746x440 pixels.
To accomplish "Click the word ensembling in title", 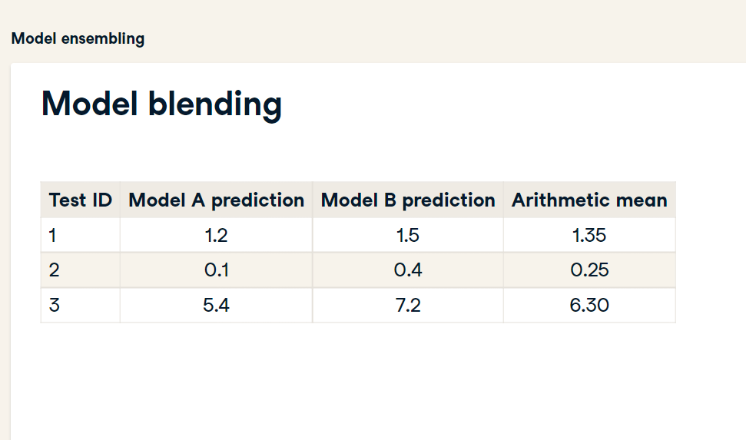I will pos(103,39).
